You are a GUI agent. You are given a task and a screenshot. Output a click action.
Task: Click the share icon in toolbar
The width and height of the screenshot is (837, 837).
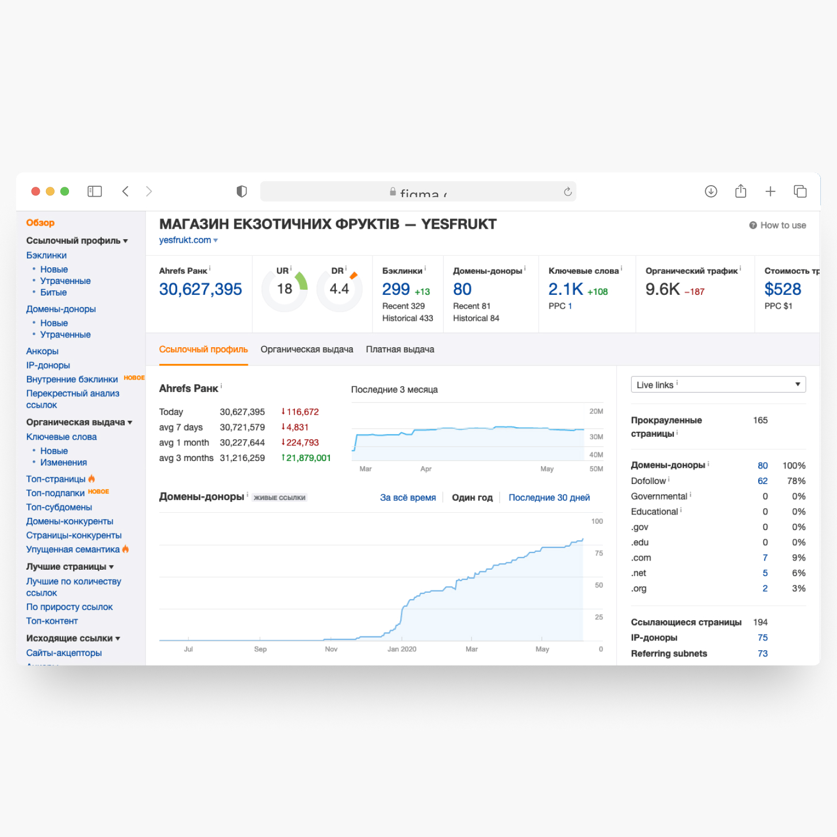click(740, 191)
